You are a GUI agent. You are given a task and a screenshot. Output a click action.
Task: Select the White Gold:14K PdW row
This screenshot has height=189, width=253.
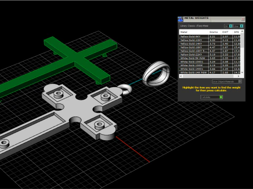point(210,72)
